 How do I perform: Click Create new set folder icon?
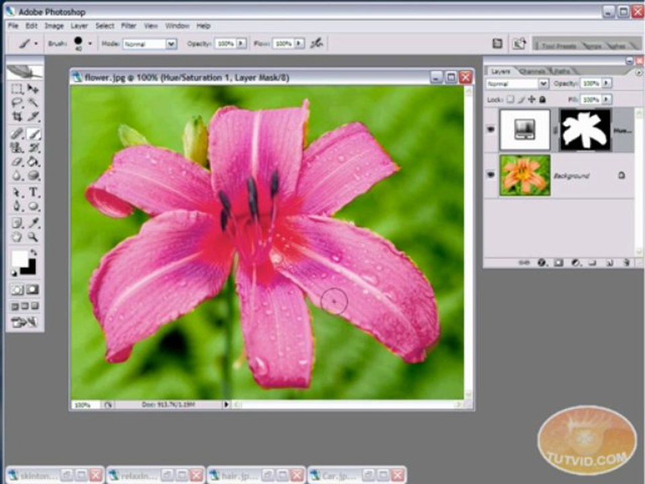593,262
